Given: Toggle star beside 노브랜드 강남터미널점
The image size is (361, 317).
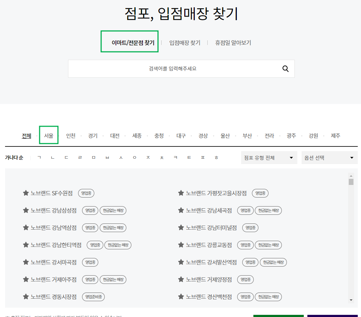Looking at the screenshot, I should pyautogui.click(x=181, y=227).
